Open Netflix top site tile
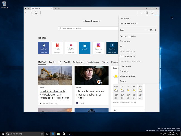 click(x=57, y=48)
